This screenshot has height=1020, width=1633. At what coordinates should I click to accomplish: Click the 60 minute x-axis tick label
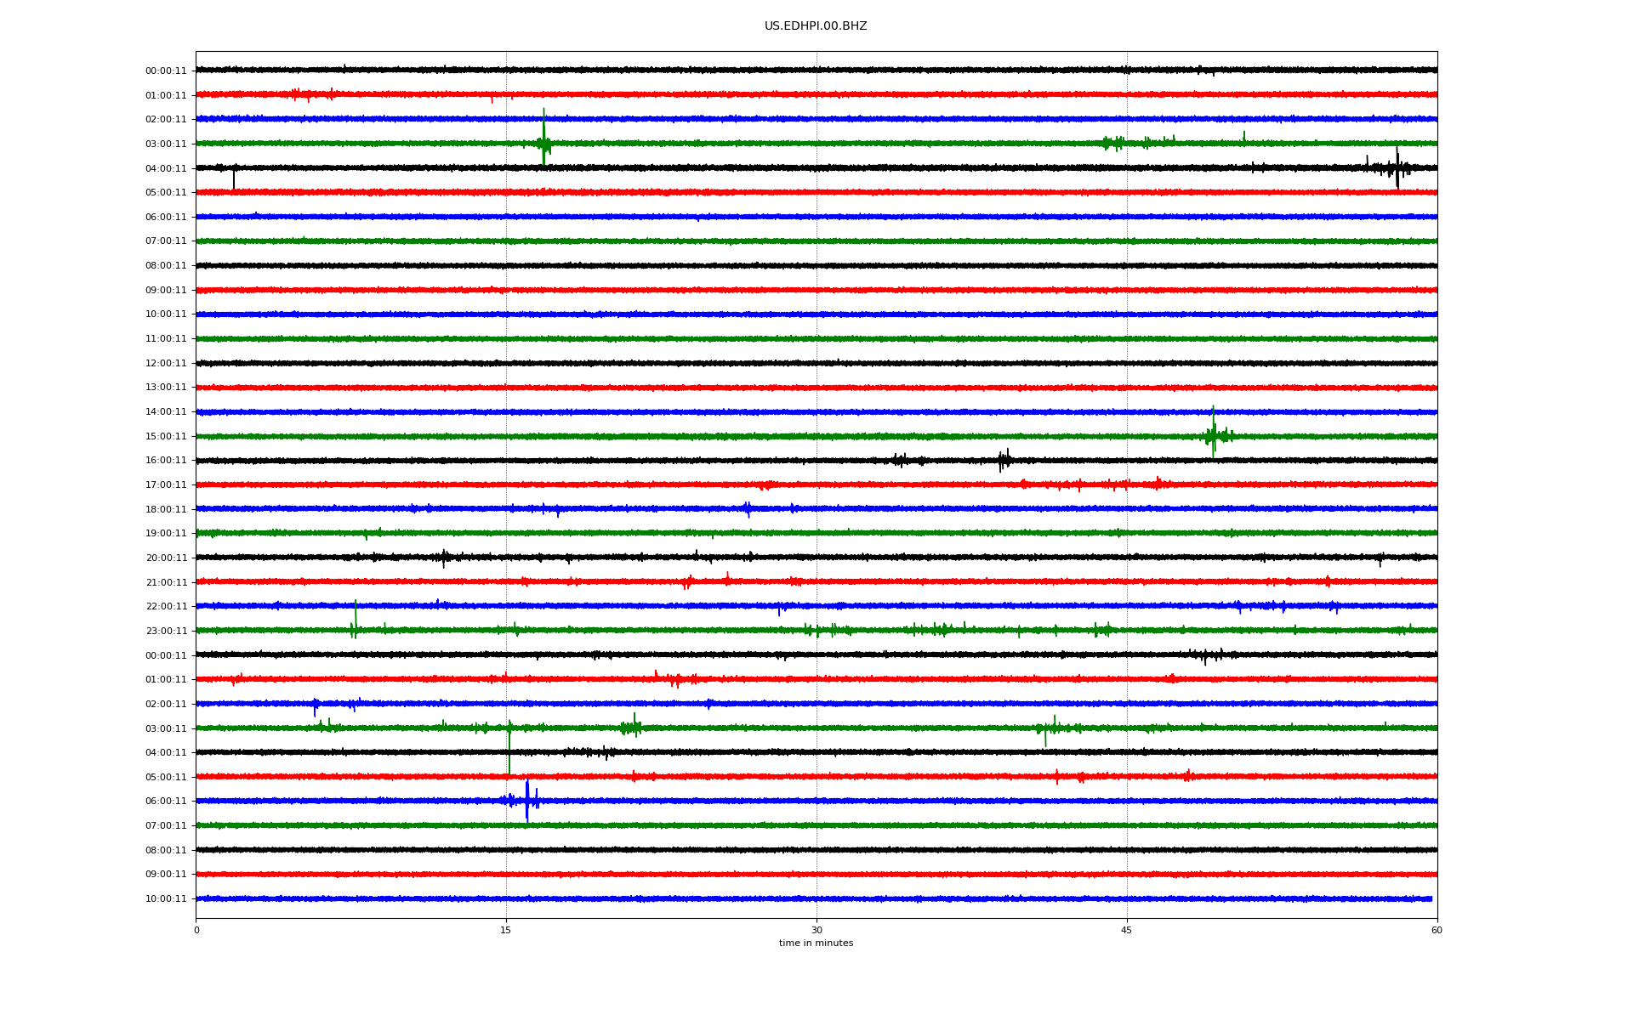pyautogui.click(x=1437, y=930)
